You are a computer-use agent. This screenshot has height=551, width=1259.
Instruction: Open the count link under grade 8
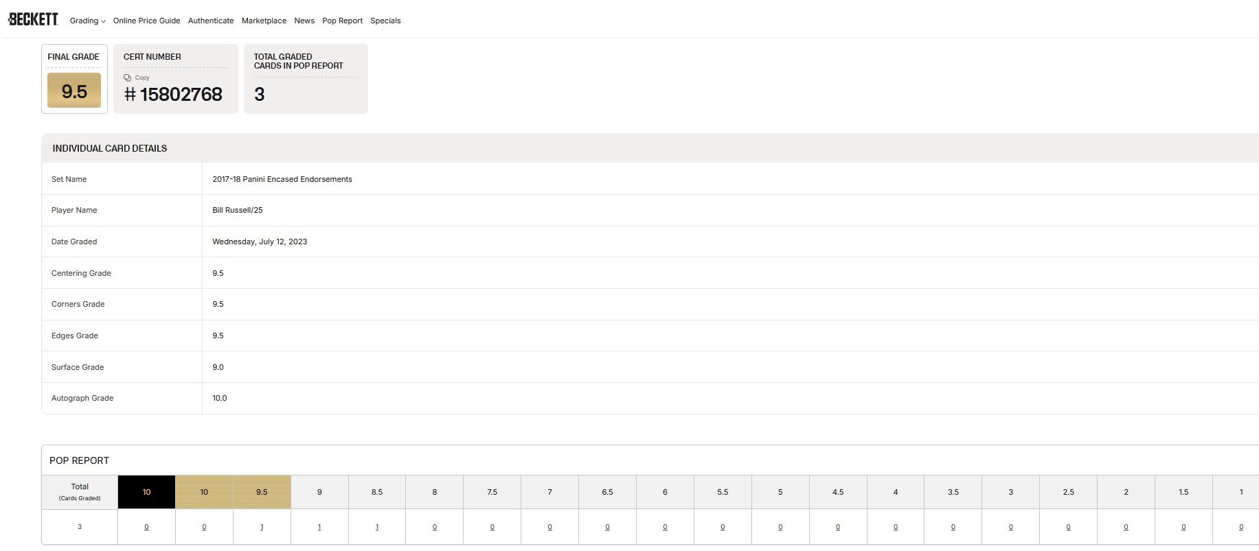point(435,527)
